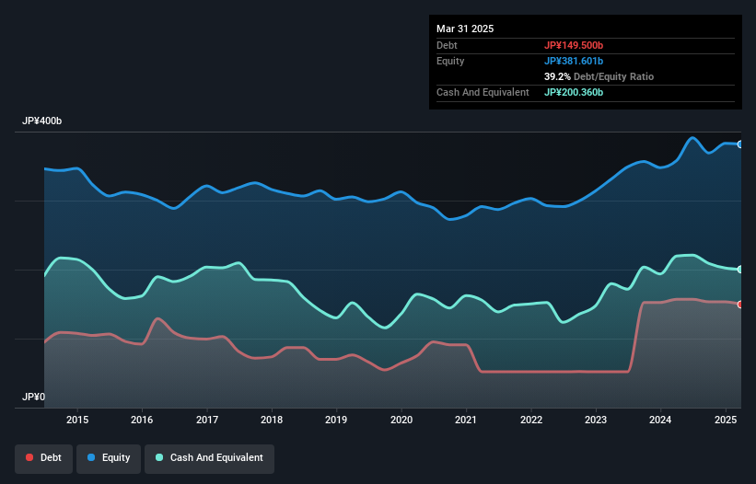The image size is (756, 484).
Task: Click the teal Cash endpoint marker
Action: pyautogui.click(x=739, y=269)
